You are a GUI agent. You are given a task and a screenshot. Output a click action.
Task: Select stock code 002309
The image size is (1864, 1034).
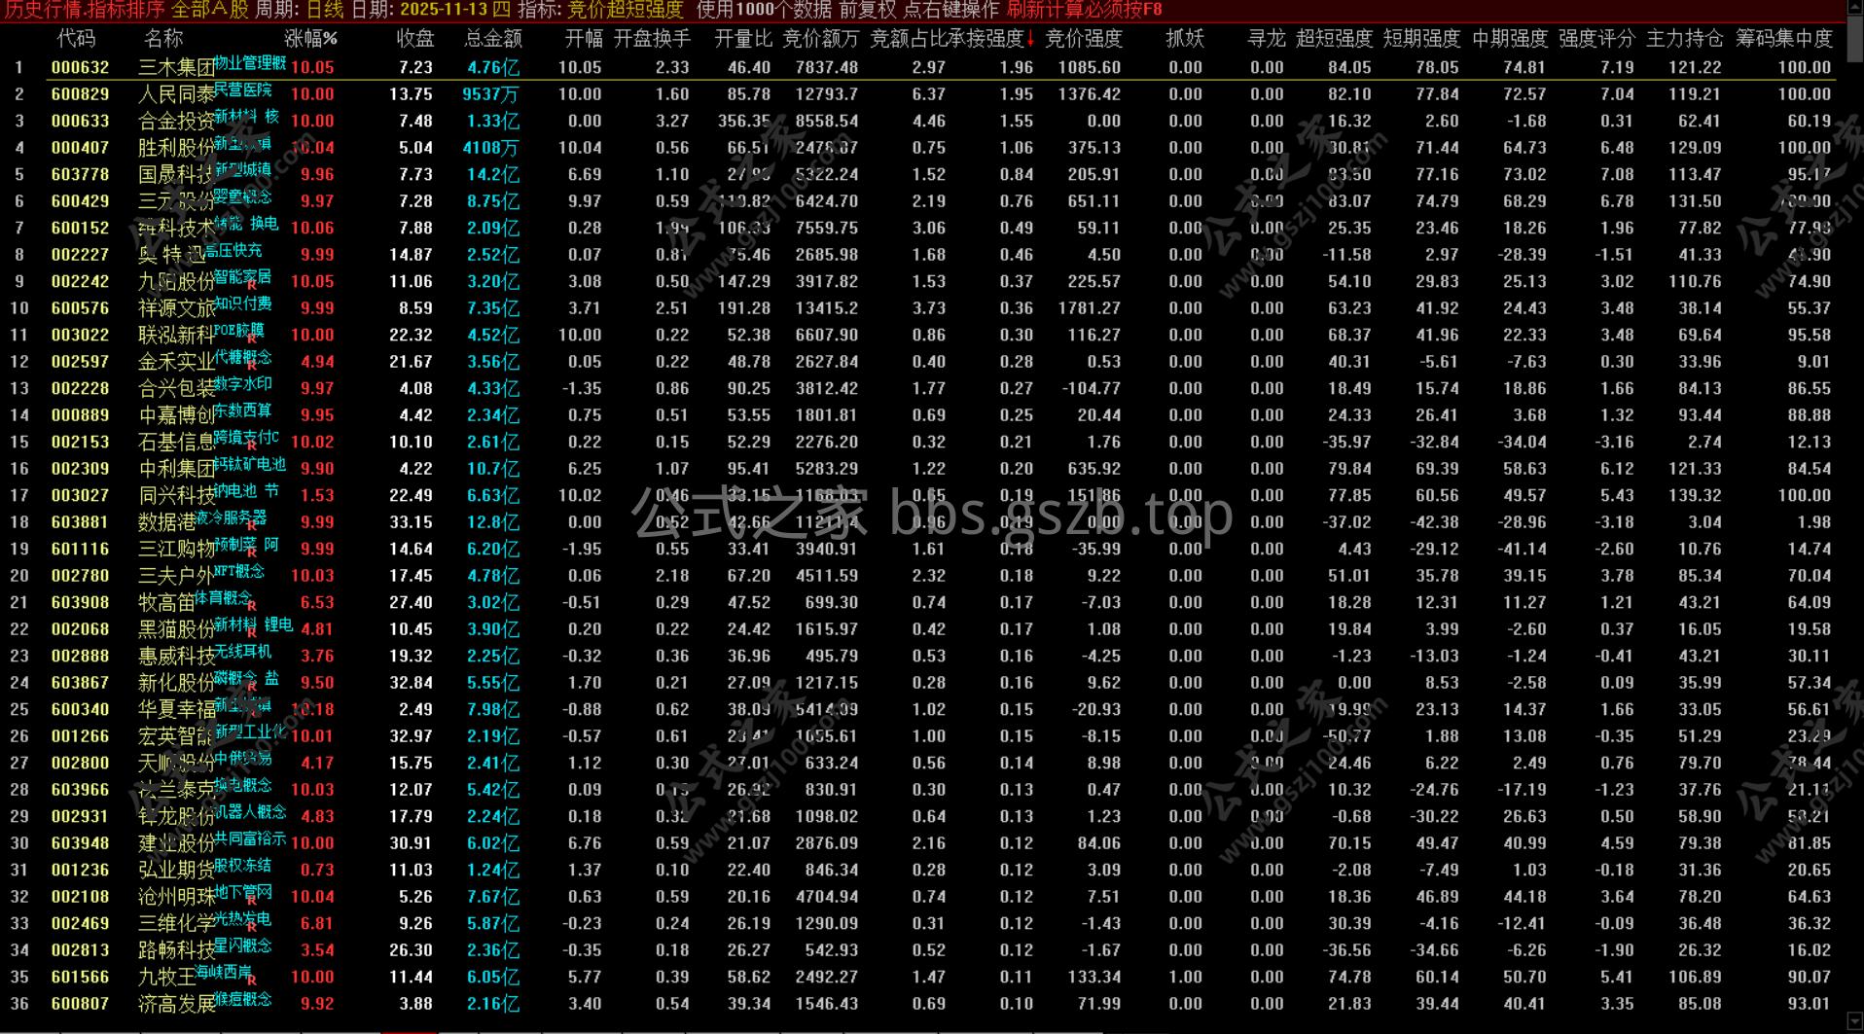coord(80,469)
